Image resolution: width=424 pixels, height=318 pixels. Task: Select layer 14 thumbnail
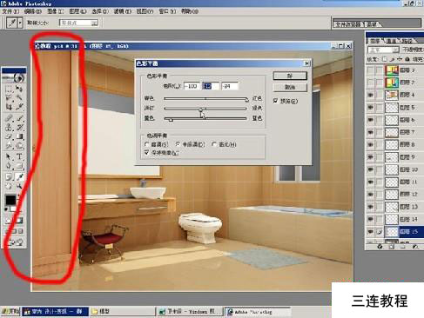(x=392, y=219)
